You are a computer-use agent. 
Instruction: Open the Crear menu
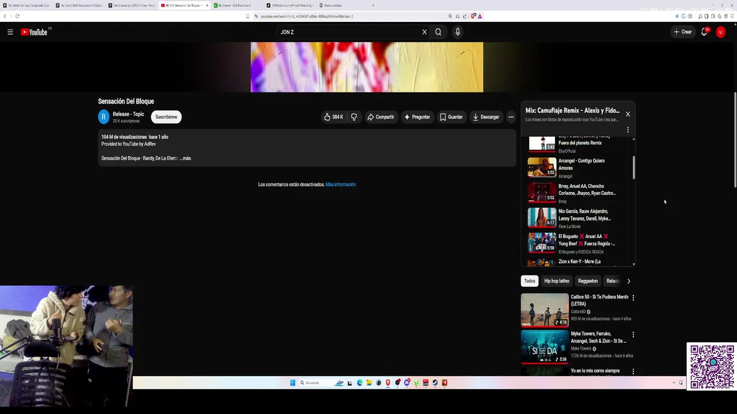click(682, 32)
